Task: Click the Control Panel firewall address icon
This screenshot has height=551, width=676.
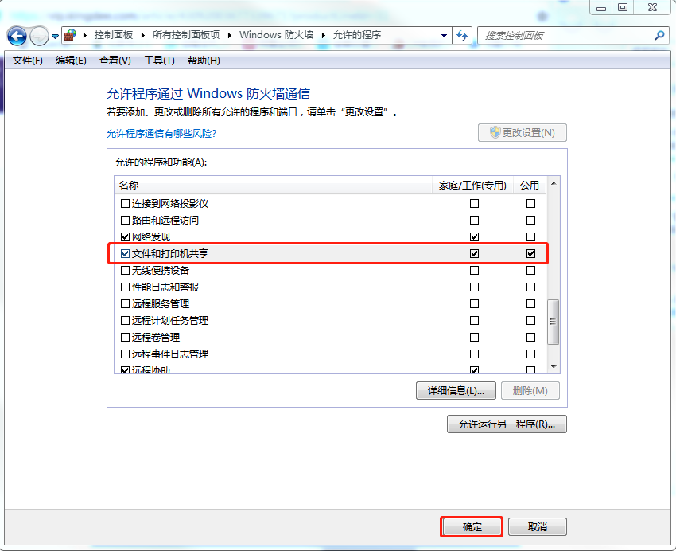Action: click(x=70, y=35)
